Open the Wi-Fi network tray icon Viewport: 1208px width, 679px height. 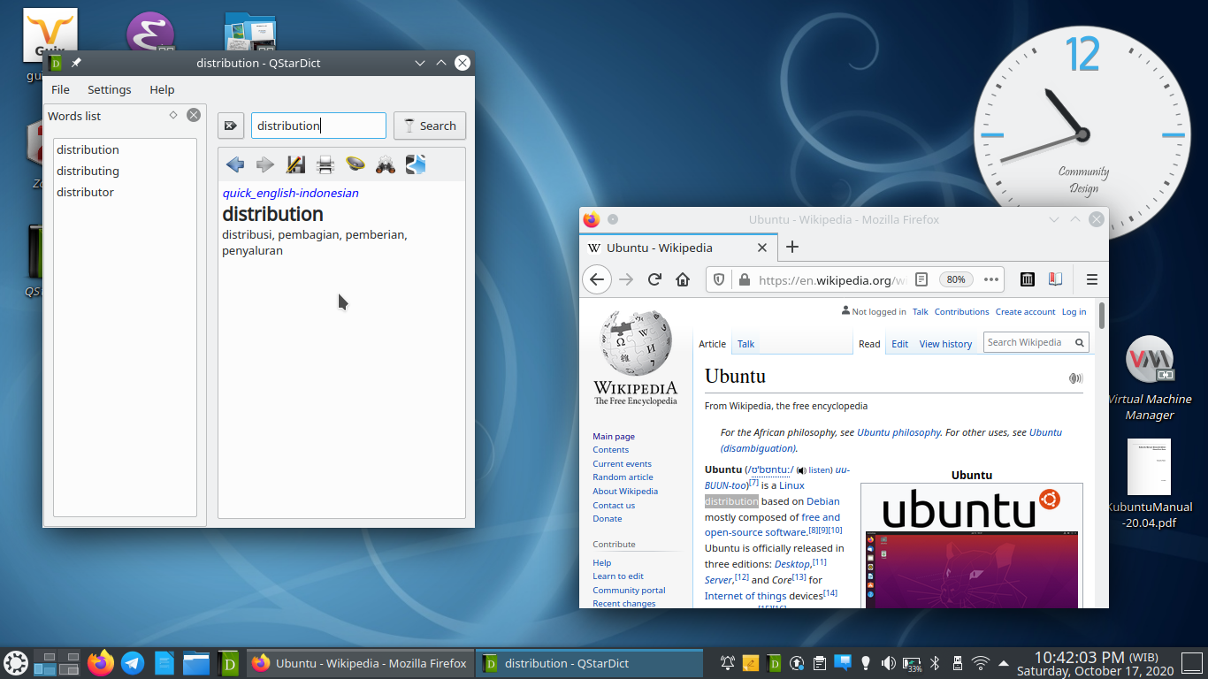[x=981, y=662]
